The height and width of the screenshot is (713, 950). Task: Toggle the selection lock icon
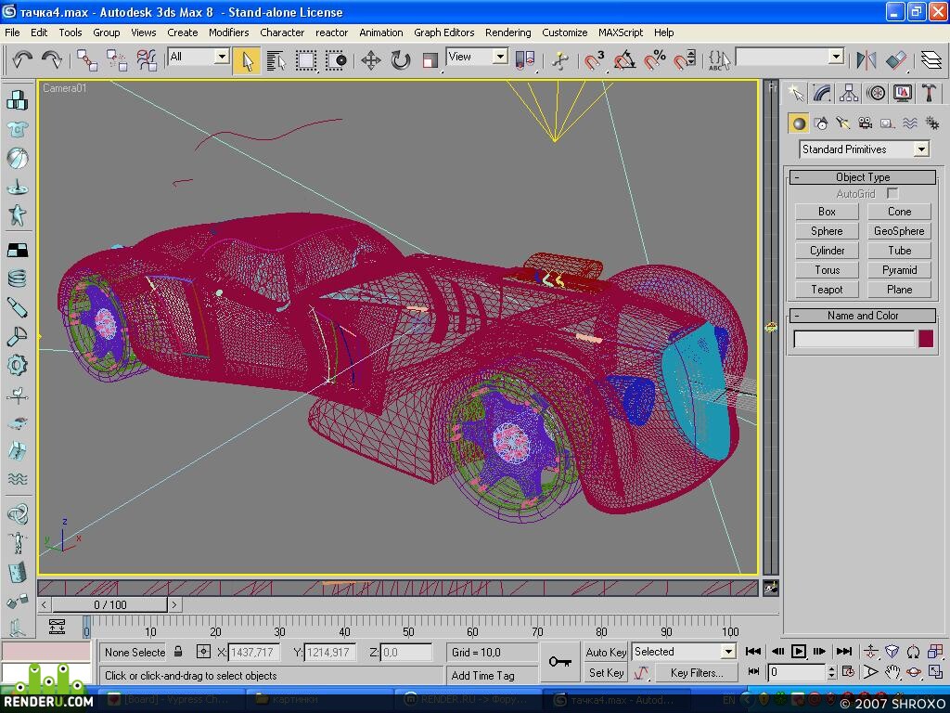178,652
